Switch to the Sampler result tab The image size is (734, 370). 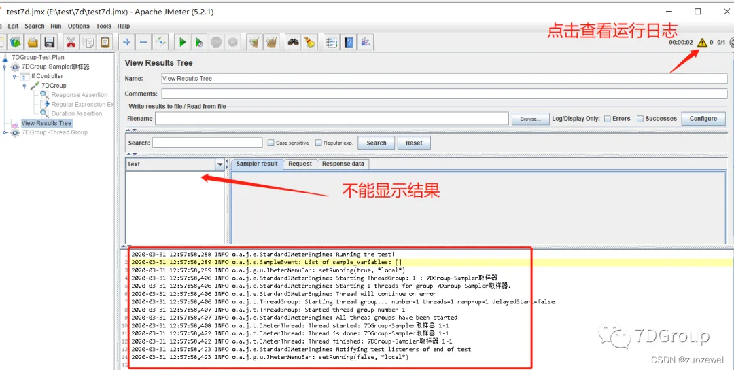pyautogui.click(x=256, y=164)
